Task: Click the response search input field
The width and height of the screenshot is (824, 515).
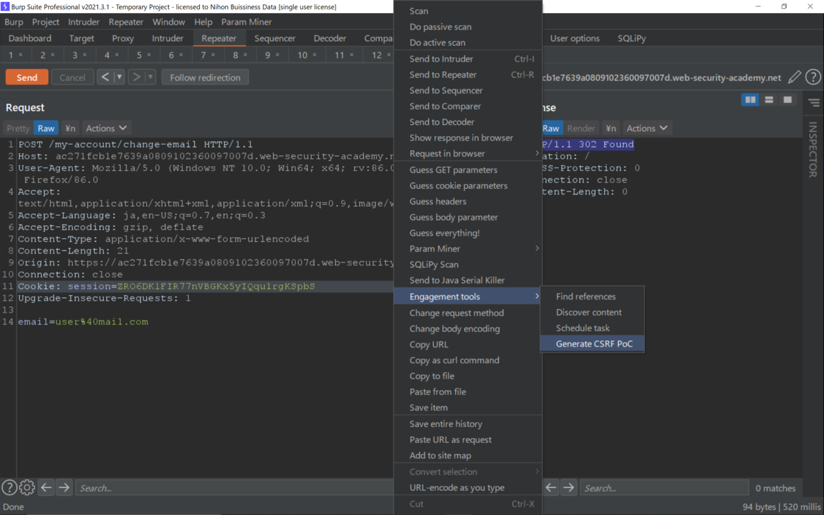Action: pyautogui.click(x=663, y=488)
